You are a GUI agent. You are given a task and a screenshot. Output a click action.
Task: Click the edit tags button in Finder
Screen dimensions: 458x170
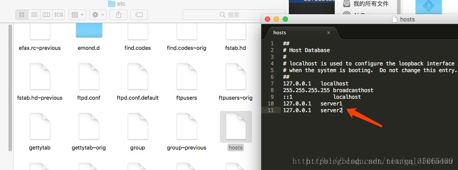[139, 15]
